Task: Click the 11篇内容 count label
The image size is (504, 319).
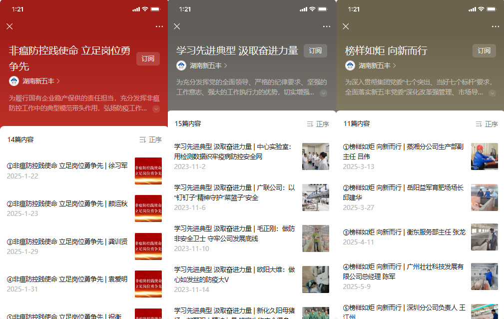Action: [357, 123]
